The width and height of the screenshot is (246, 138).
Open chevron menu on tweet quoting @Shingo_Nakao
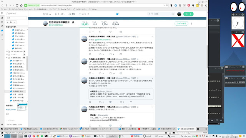pos(152,78)
